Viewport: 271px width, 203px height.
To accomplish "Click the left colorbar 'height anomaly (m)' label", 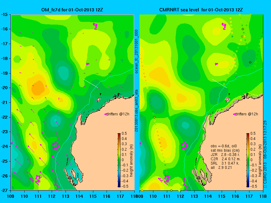I will tap(131, 161).
